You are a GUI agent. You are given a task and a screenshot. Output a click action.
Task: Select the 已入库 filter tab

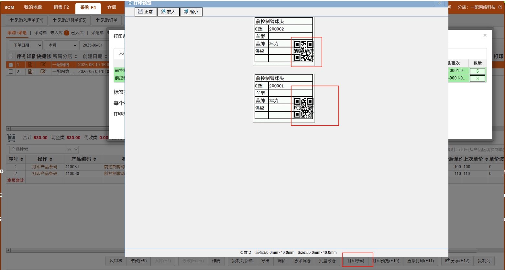77,33
